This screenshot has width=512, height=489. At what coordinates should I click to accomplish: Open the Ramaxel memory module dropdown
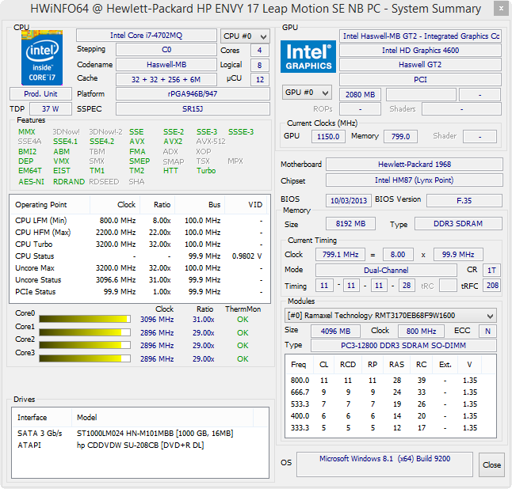click(x=391, y=315)
